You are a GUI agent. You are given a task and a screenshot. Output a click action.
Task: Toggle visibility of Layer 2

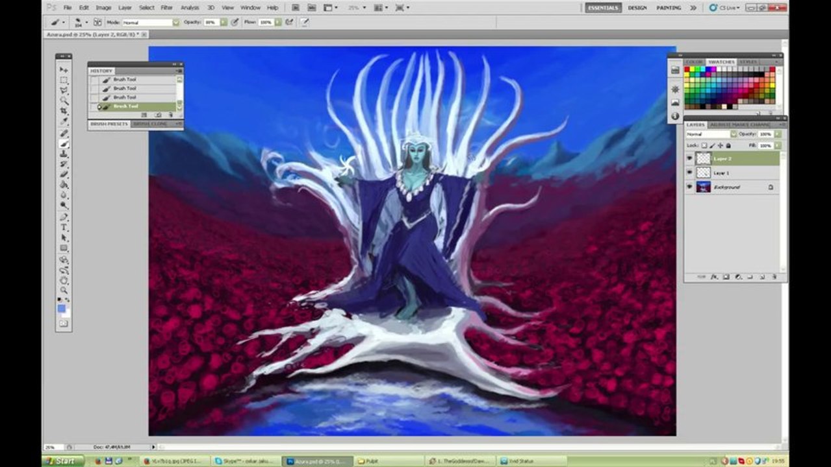689,158
